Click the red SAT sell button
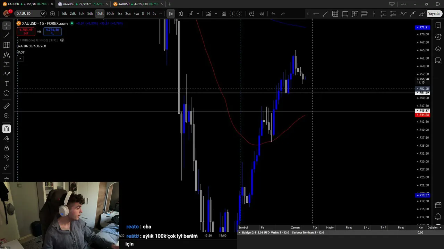The height and width of the screenshot is (249, 444). (x=26, y=31)
